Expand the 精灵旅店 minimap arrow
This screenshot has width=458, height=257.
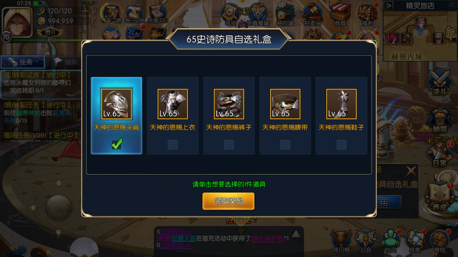point(389,5)
